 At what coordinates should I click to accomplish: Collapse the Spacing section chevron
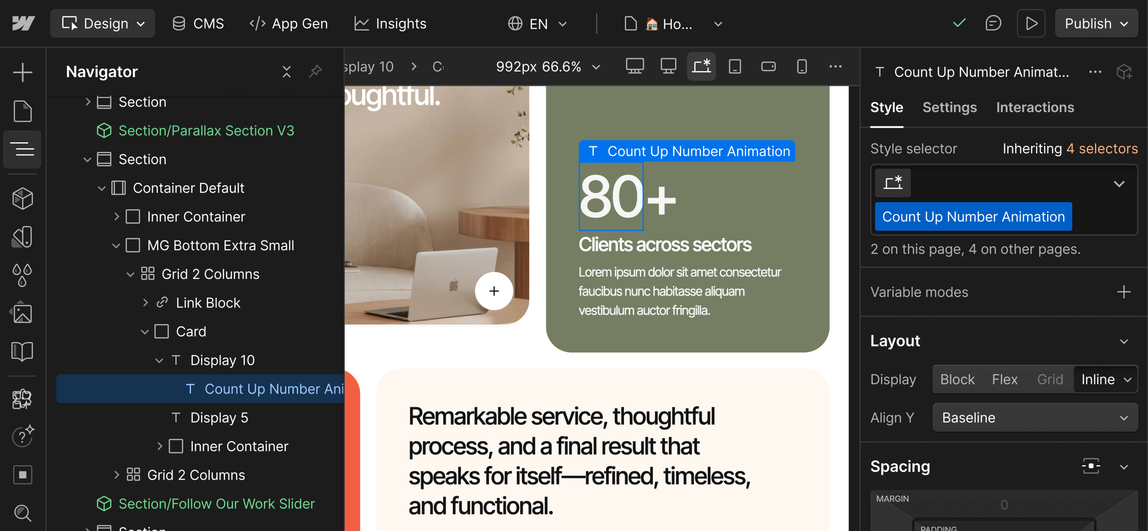tap(1124, 467)
